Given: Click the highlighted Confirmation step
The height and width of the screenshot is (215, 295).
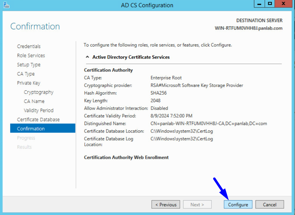Looking at the screenshot, I should point(31,128).
